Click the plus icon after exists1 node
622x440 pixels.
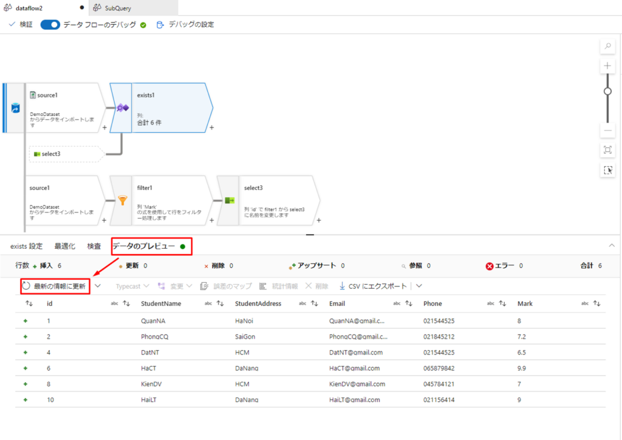pyautogui.click(x=211, y=127)
